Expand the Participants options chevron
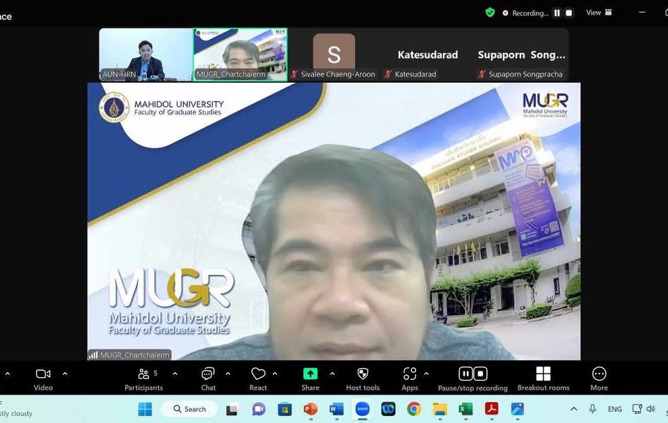Viewport: 668px width, 423px height. coord(175,374)
